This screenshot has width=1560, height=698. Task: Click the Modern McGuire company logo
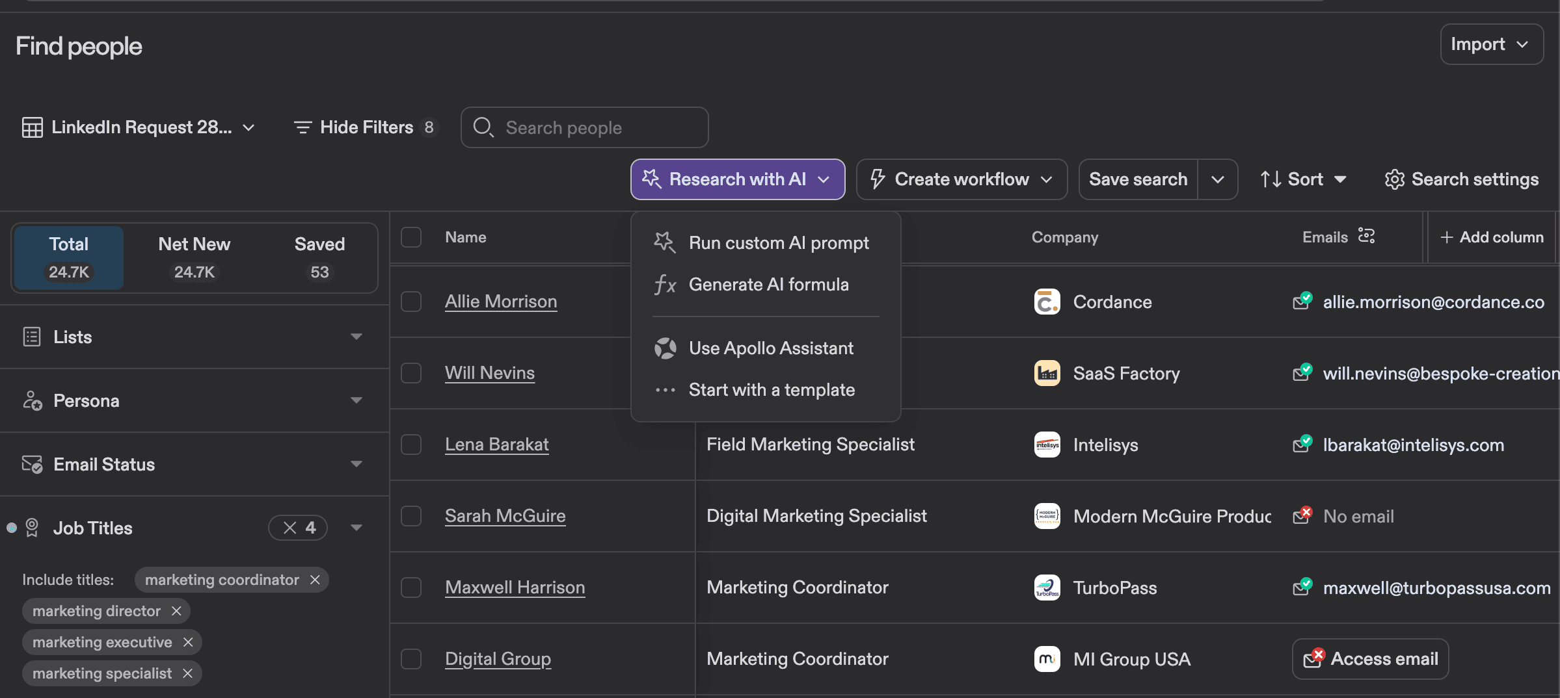(1047, 516)
